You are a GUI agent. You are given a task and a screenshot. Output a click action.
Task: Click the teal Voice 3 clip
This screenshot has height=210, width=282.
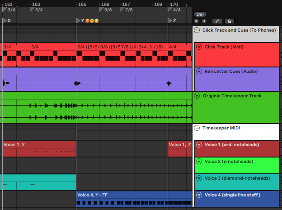38,182
